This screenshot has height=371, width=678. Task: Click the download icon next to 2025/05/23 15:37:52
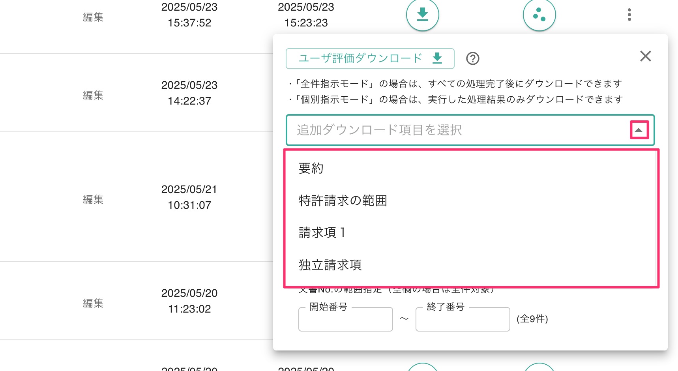[x=423, y=15]
